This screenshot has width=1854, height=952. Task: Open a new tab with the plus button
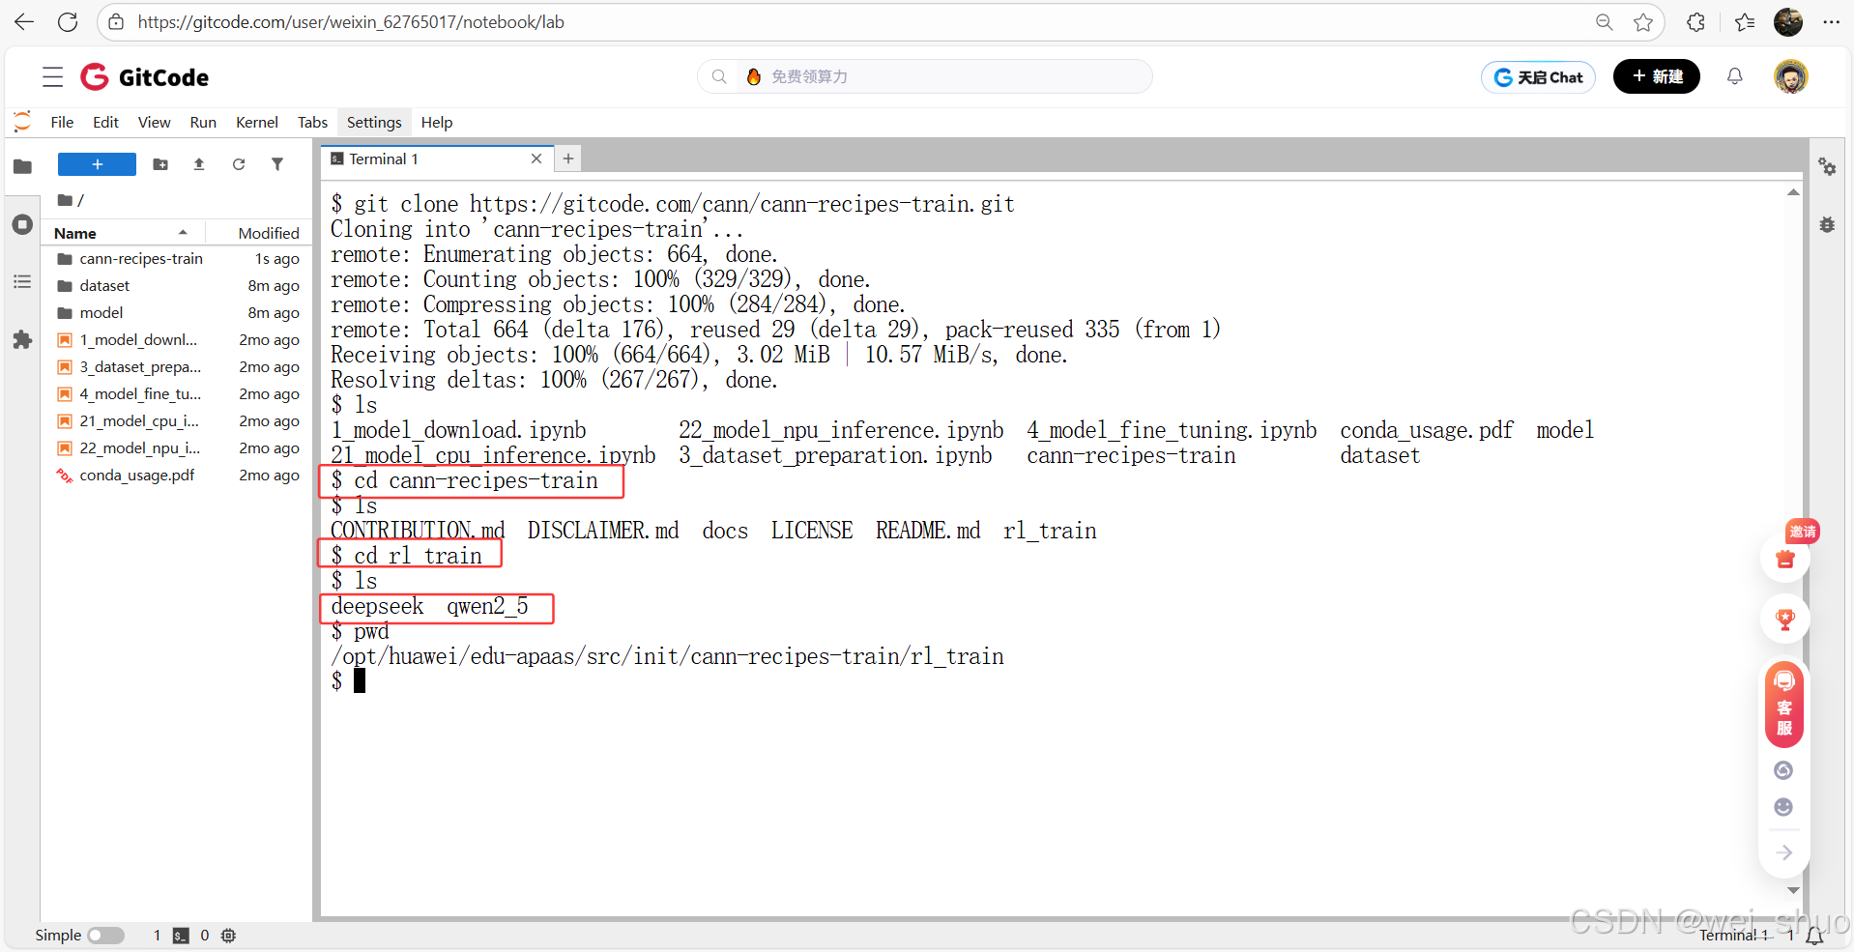[568, 159]
